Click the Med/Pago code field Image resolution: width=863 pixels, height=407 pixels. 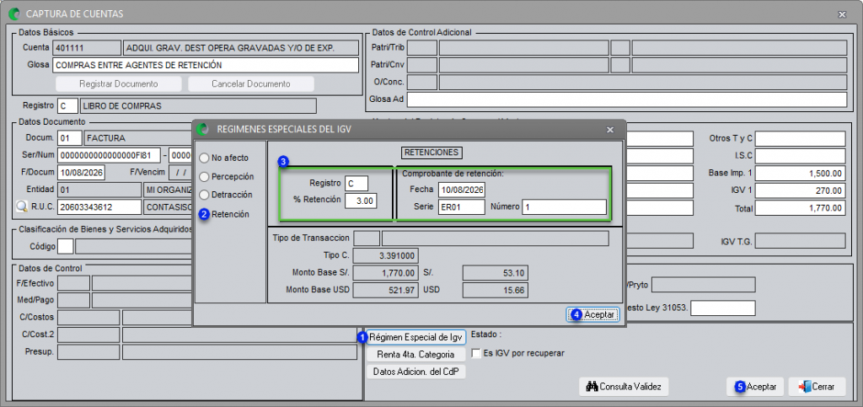pos(74,300)
